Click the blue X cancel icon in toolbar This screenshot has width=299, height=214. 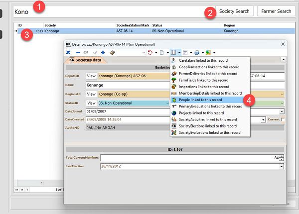(68, 52)
